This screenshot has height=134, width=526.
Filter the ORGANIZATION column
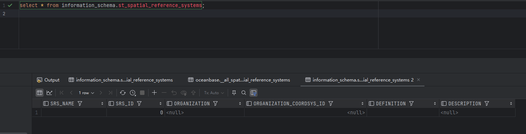pos(215,103)
